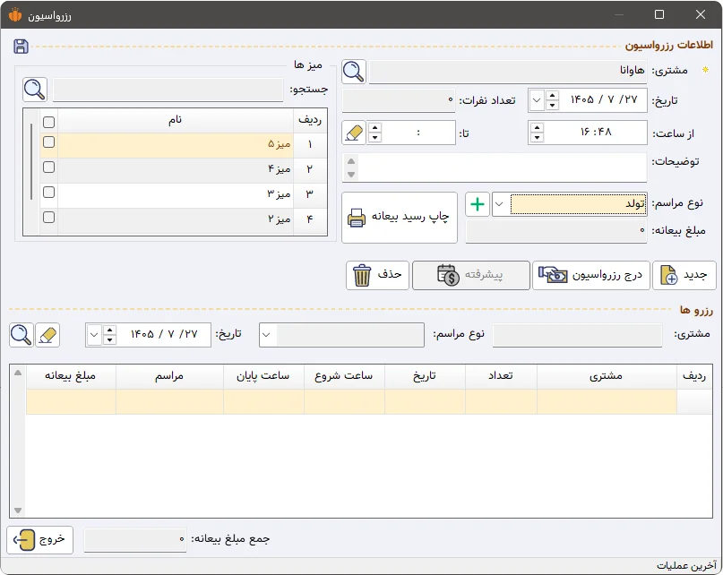Click the تعداد نفرات input field
Viewport: 723px width, 575px height.
pos(399,100)
